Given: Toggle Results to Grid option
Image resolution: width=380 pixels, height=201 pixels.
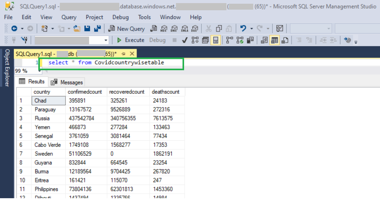Looking at the screenshot, I should (274, 40).
